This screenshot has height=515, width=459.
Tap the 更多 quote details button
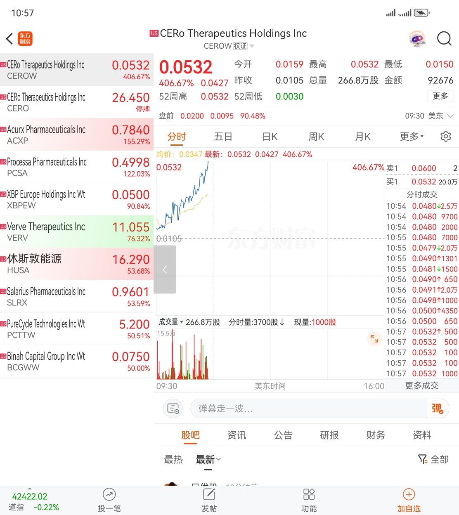440,96
